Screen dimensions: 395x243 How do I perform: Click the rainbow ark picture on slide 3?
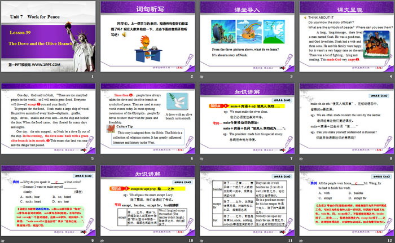[x=249, y=32]
